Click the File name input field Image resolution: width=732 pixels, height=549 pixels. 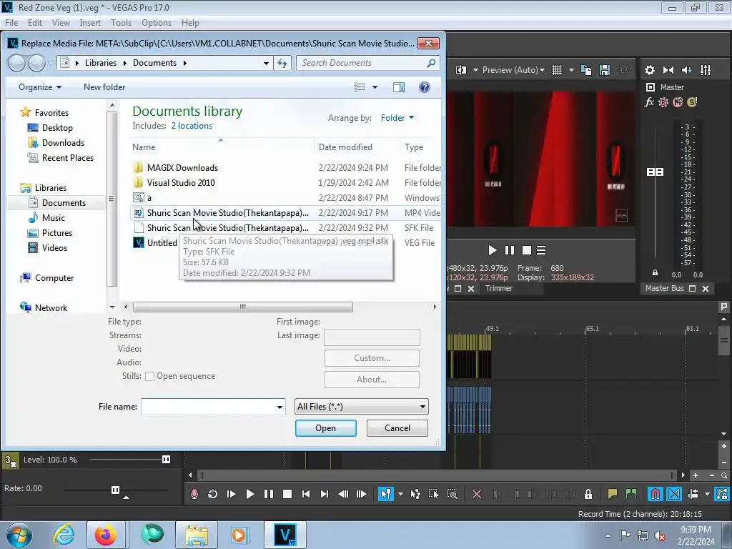coord(208,407)
